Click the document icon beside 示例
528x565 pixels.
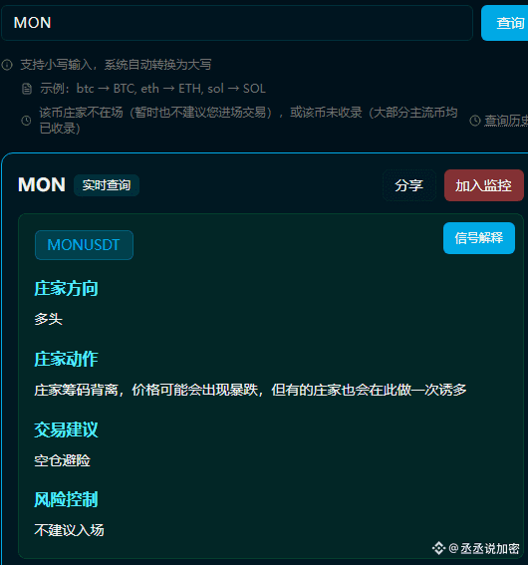(x=27, y=89)
